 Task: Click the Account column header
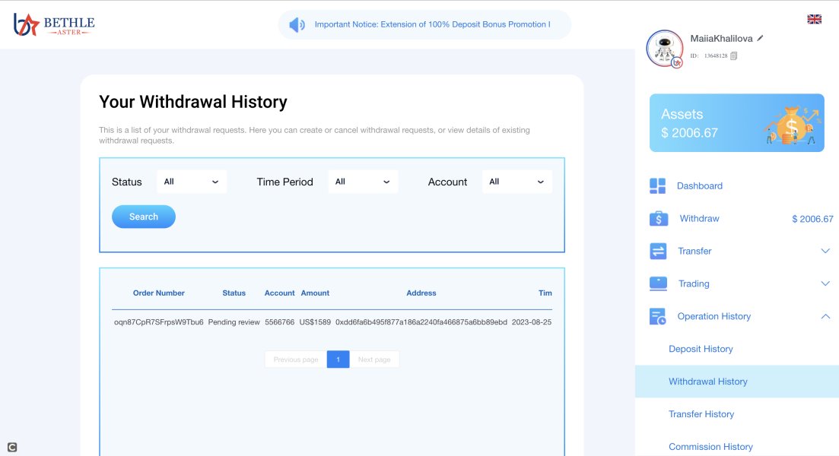tap(279, 293)
